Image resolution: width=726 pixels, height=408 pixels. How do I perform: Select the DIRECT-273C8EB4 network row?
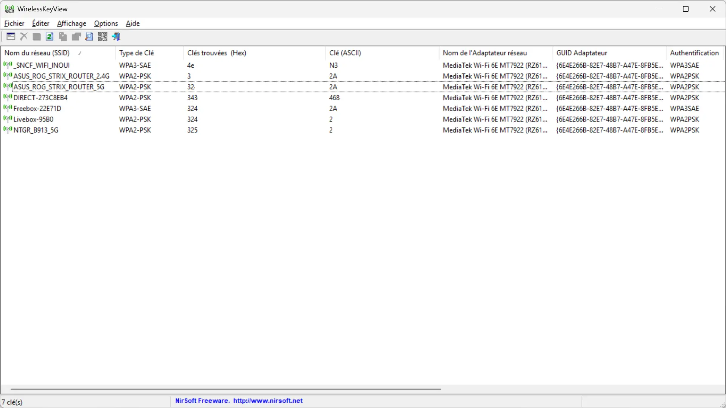[363, 97]
